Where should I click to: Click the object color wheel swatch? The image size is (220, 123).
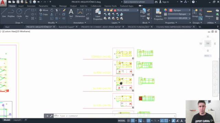165,10
